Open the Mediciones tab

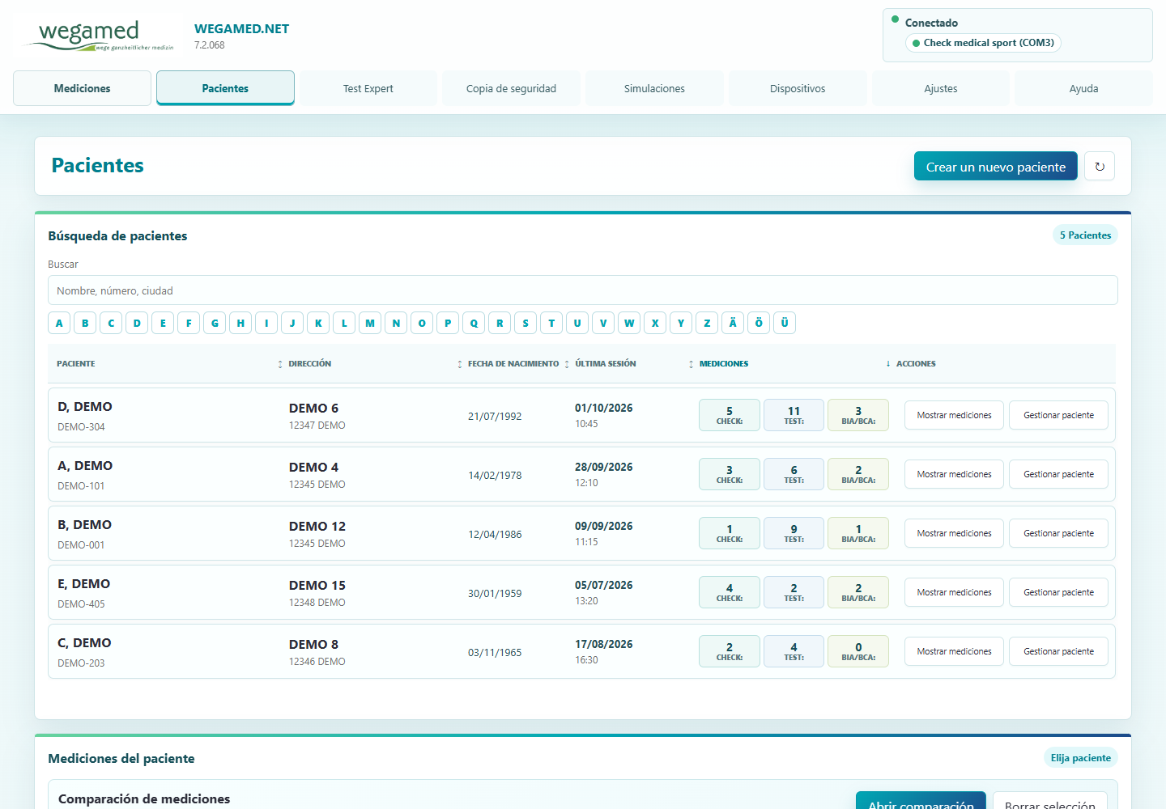click(x=83, y=88)
